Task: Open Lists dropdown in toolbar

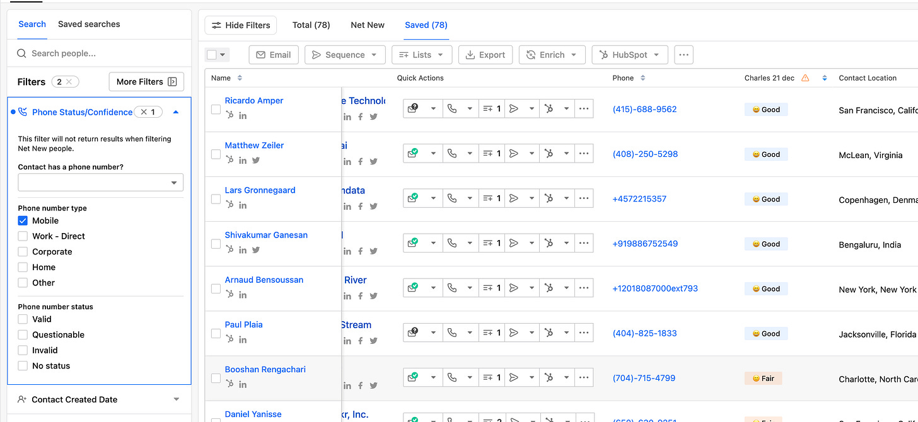Action: pos(422,55)
